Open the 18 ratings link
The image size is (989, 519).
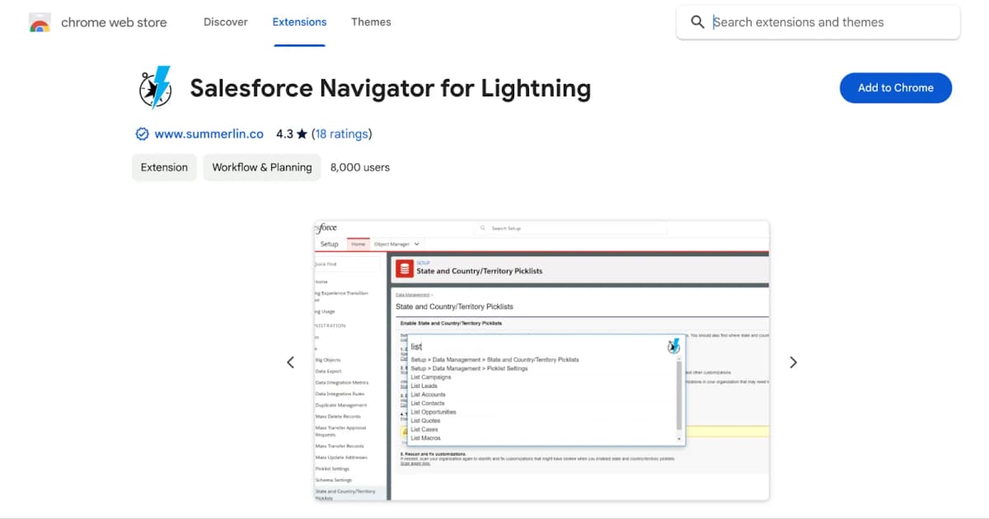tap(342, 133)
